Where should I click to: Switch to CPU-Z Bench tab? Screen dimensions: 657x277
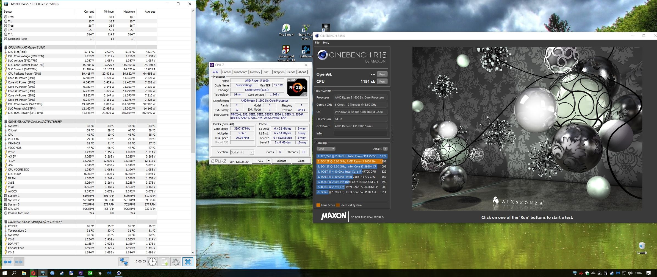(x=291, y=72)
